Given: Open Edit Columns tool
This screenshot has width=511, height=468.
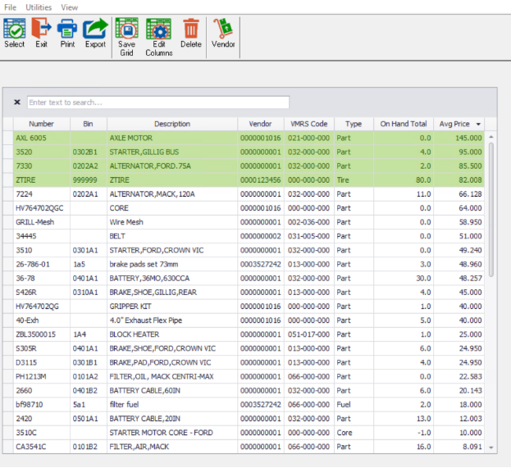Looking at the screenshot, I should [158, 36].
